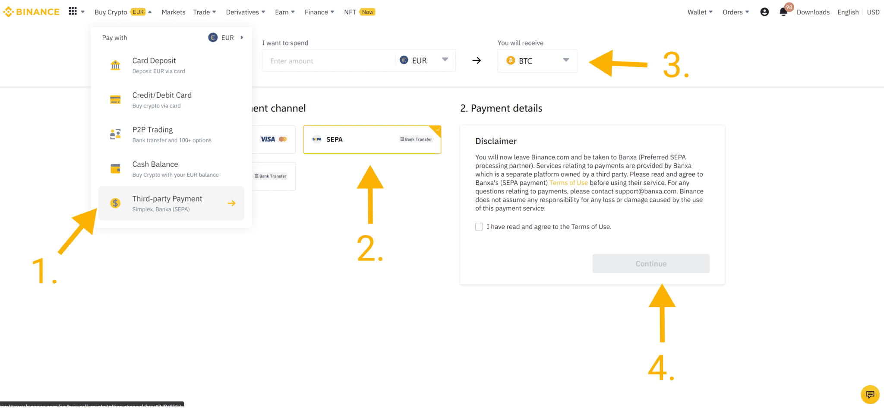Expand the Pay with EUR selector

tap(227, 38)
